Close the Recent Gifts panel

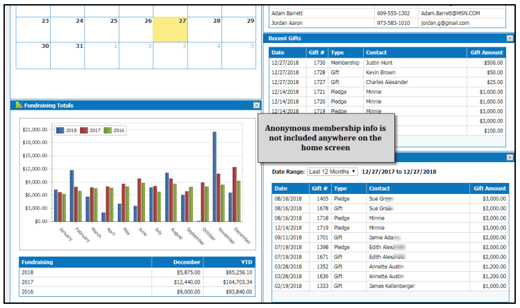[510, 38]
